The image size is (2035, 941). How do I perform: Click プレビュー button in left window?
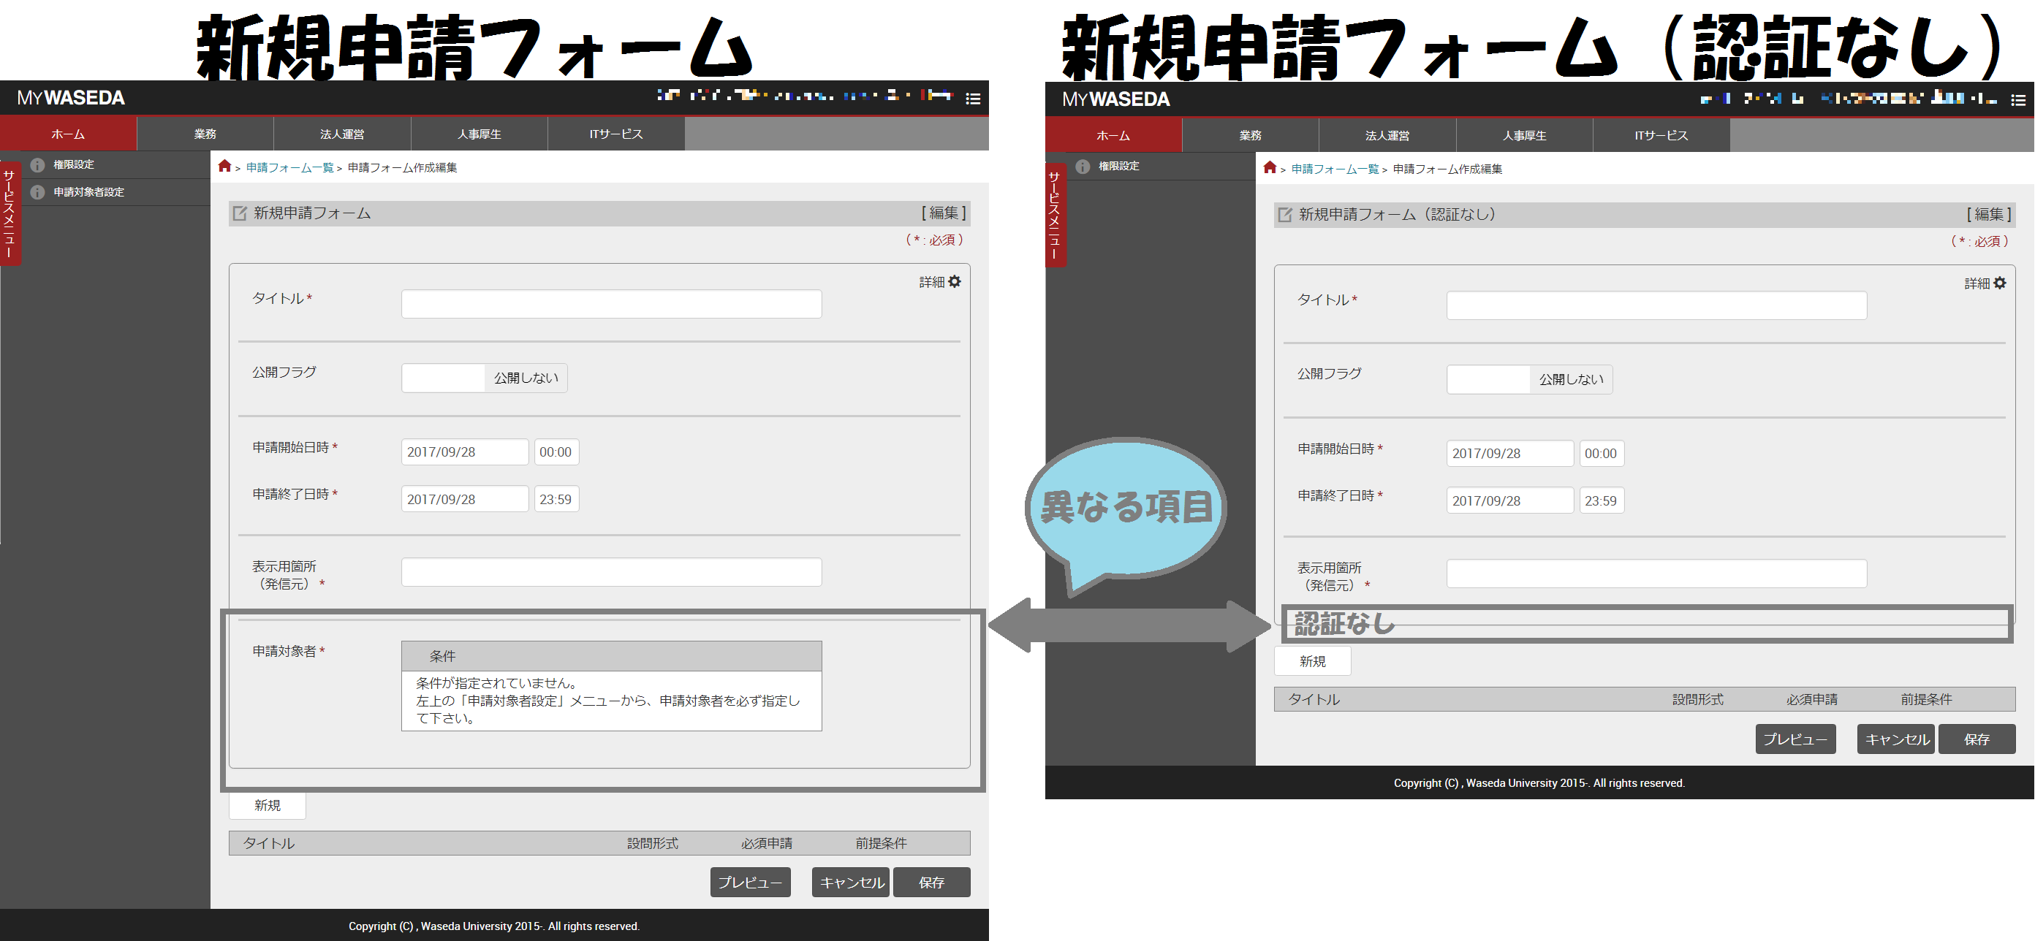point(750,883)
